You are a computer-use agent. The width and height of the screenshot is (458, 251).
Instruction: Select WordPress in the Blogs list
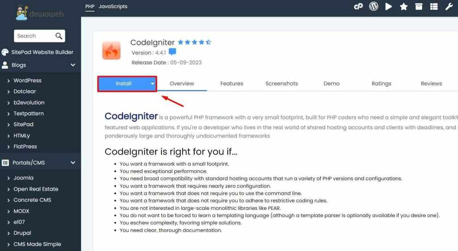pyautogui.click(x=27, y=81)
